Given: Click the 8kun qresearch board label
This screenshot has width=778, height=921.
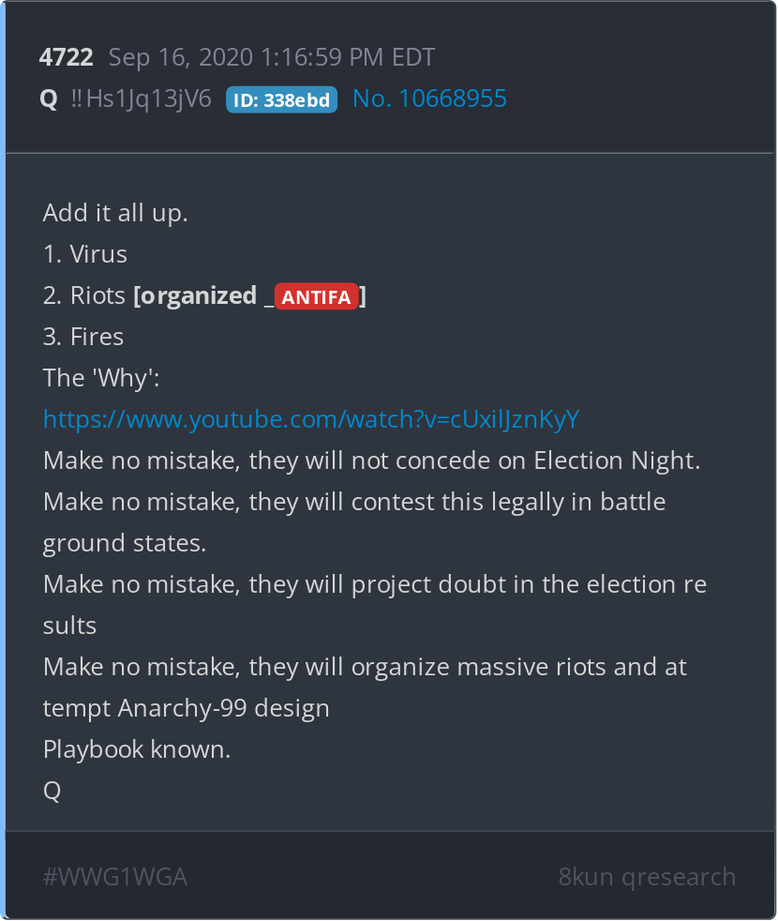Looking at the screenshot, I should (x=647, y=877).
